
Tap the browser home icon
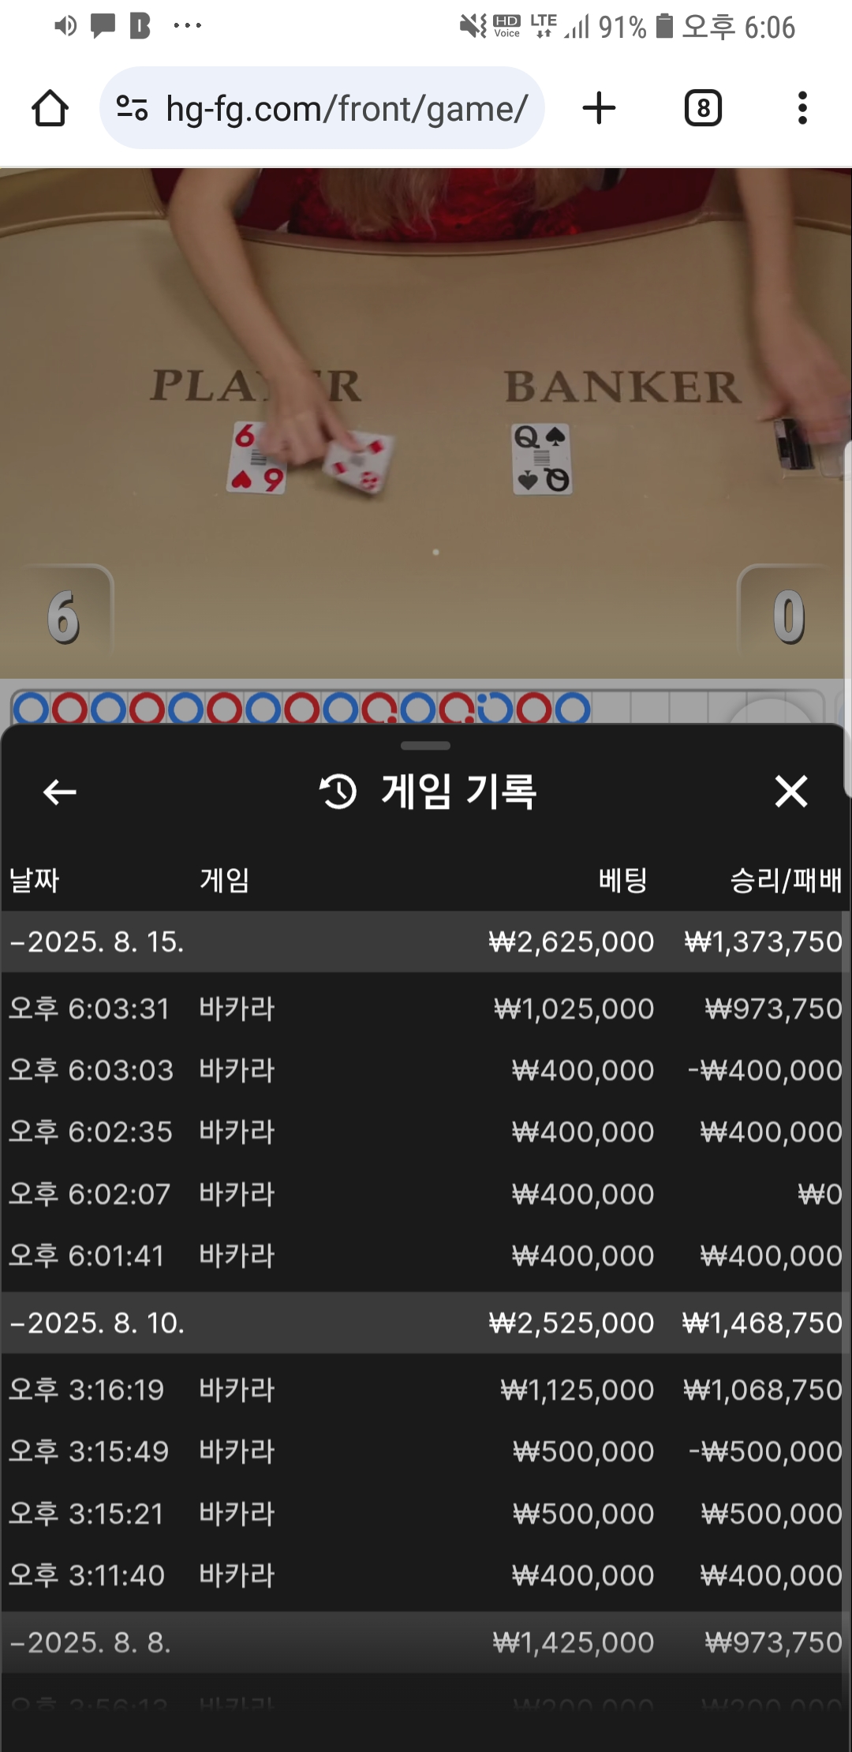tap(50, 108)
